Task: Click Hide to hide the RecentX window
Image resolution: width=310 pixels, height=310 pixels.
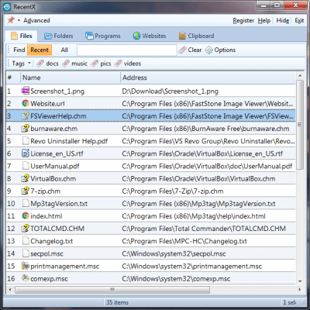Action: click(x=283, y=20)
